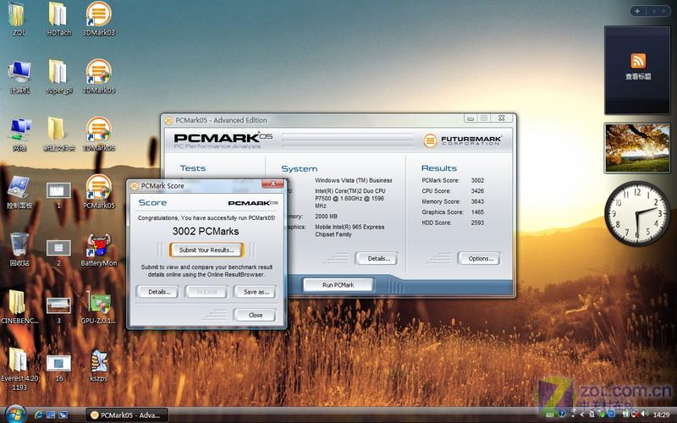Select the desktop image file named 16
677x423 pixels.
point(58,368)
